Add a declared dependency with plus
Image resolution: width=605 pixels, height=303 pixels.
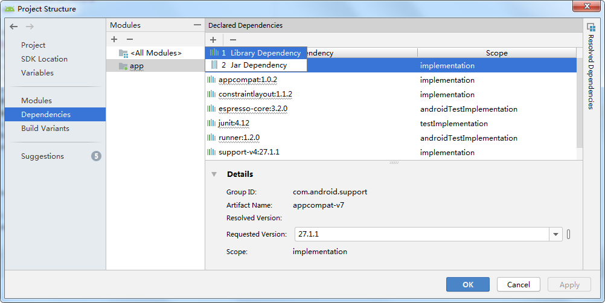coord(213,40)
